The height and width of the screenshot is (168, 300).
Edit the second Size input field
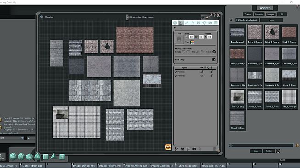click(201, 37)
